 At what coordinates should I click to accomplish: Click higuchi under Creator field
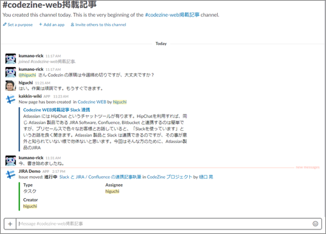[30, 206]
